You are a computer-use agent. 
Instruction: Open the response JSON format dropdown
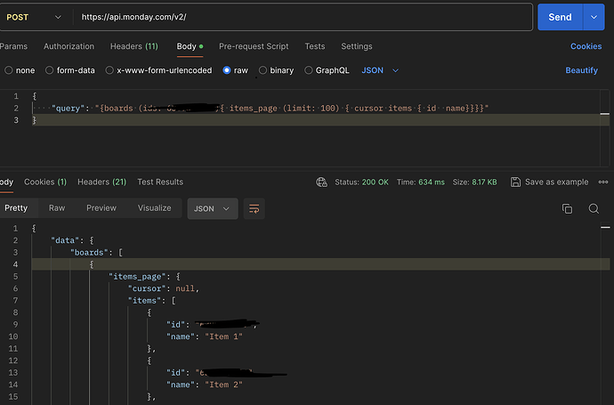point(213,209)
